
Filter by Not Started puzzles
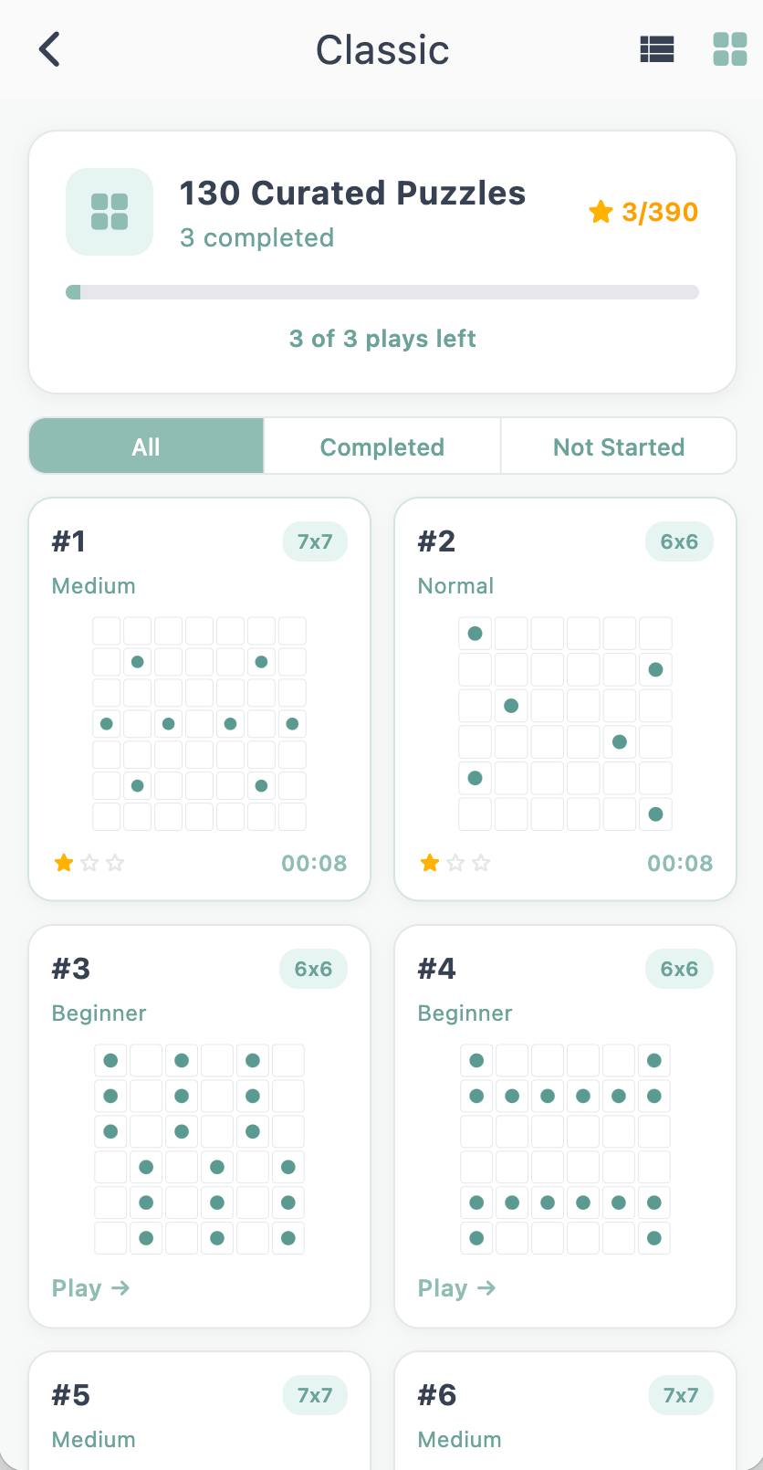pyautogui.click(x=618, y=446)
